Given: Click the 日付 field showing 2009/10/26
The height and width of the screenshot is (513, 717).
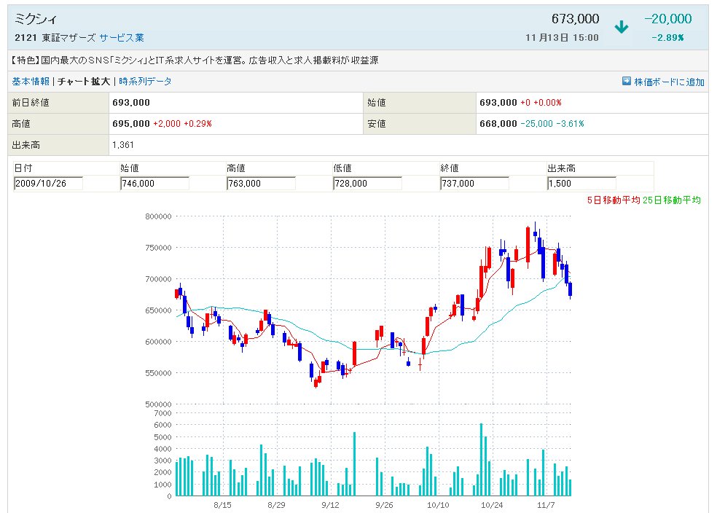Looking at the screenshot, I should (48, 184).
